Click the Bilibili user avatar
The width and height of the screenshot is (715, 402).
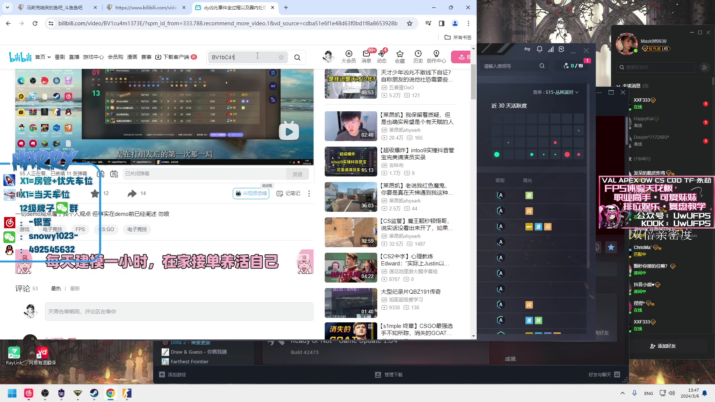[328, 57]
